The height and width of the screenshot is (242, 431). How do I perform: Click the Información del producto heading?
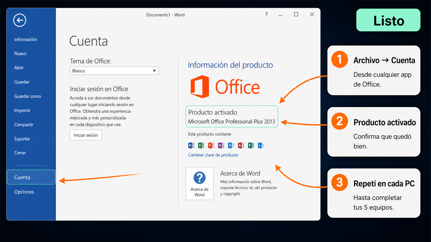230,65
